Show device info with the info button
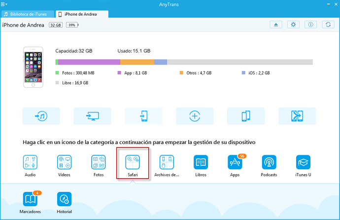 point(311,25)
